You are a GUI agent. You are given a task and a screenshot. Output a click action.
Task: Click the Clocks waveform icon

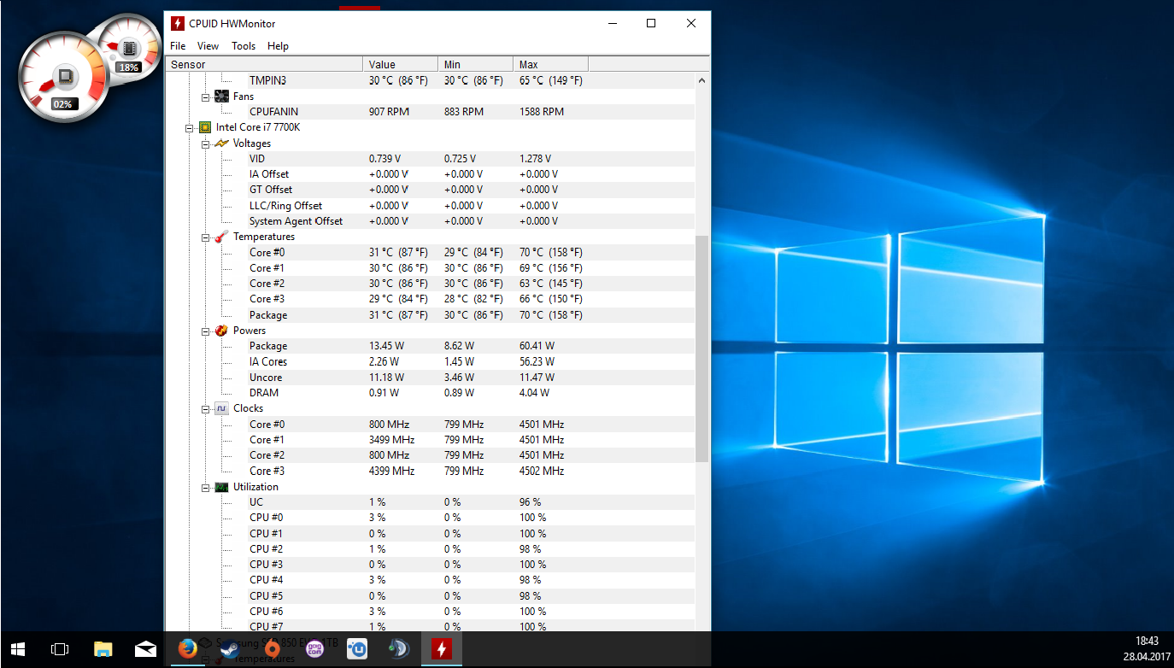coord(221,408)
